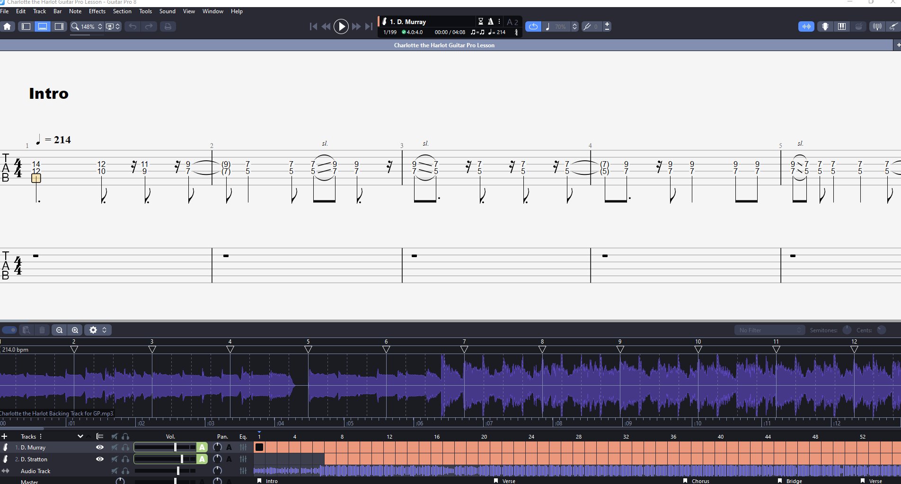Collapse the tracks panel chevron down
901x484 pixels.
80,436
